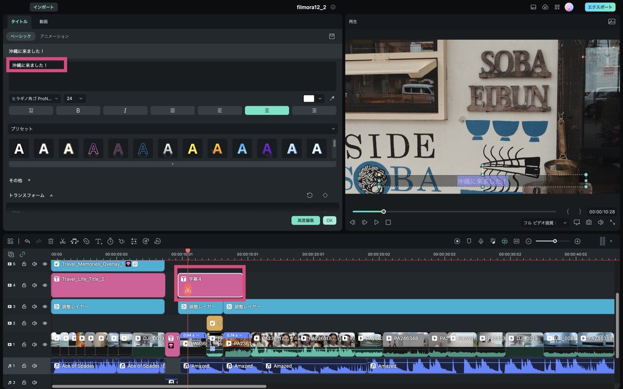Image resolution: width=623 pixels, height=389 pixels.
Task: Play the preview video
Action: tap(376, 222)
